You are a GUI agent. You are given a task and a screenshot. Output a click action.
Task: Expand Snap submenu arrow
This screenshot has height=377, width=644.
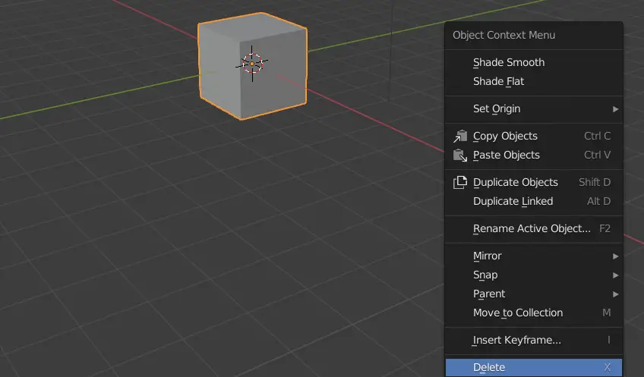[x=615, y=275]
